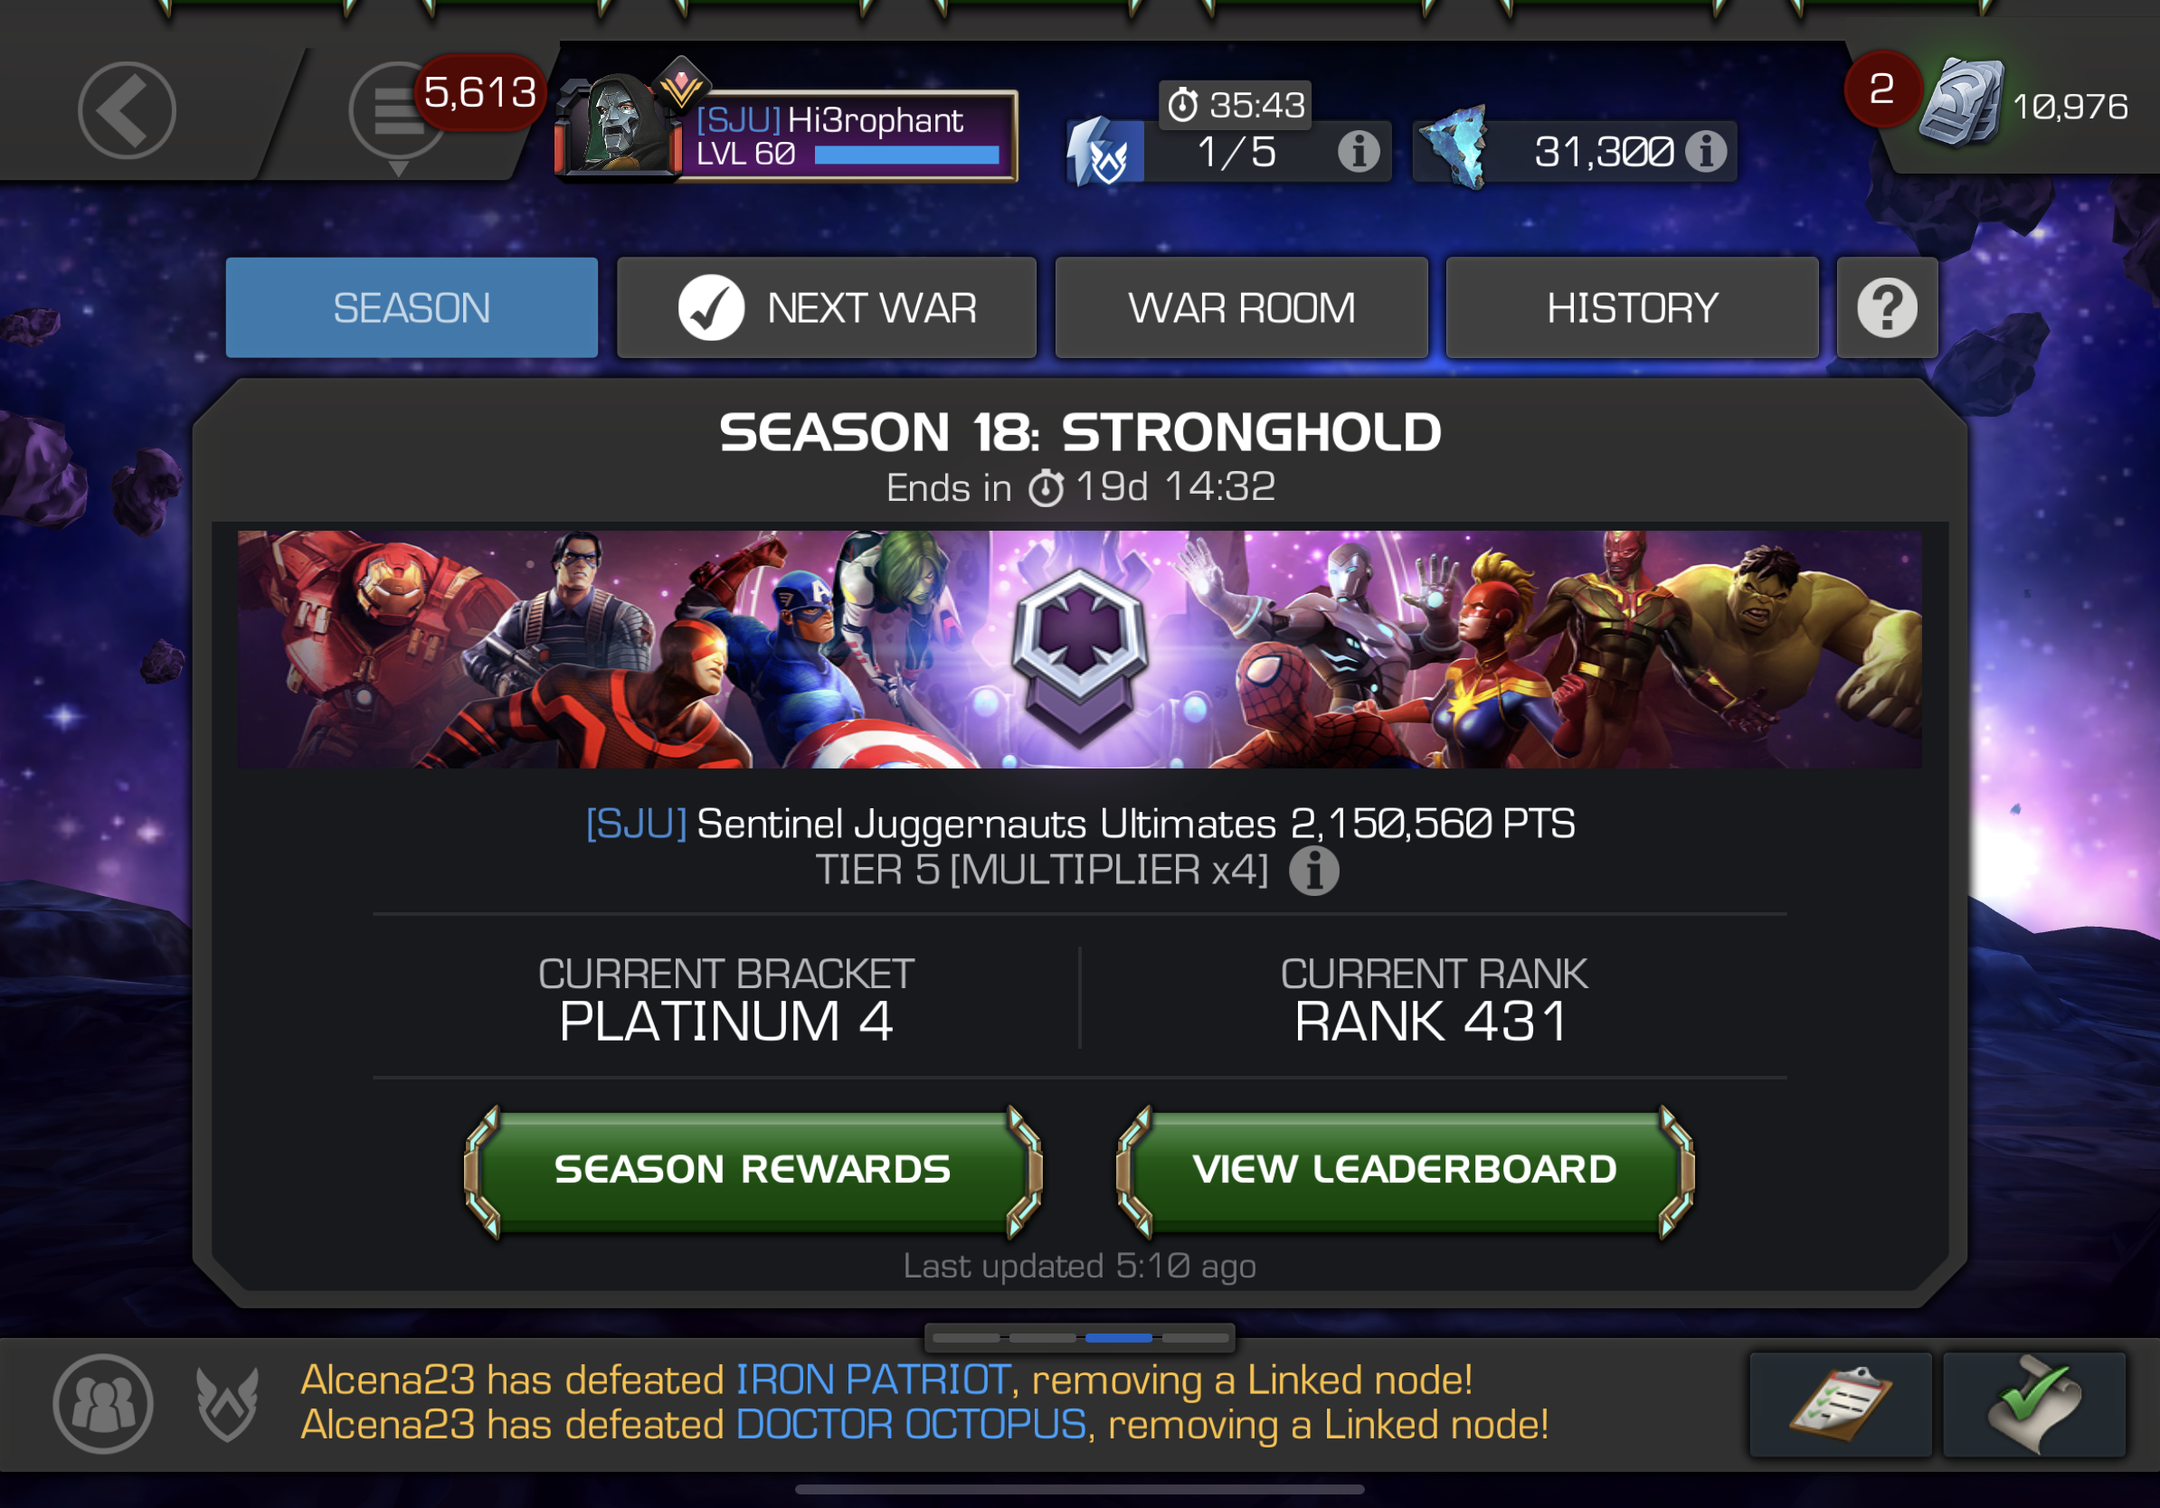The width and height of the screenshot is (2160, 1508).
Task: Open the chat menu with 5,613 badge
Action: click(x=397, y=113)
